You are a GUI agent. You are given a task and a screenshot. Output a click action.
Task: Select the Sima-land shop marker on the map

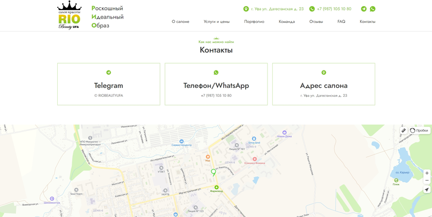pyautogui.click(x=254, y=139)
